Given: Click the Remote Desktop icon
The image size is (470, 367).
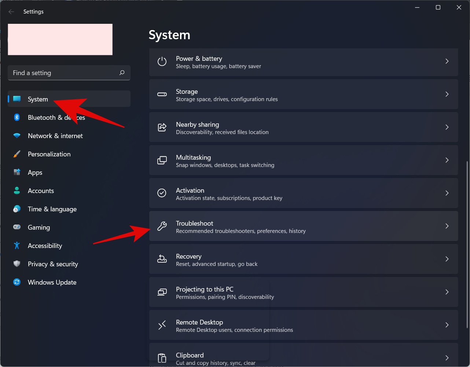Looking at the screenshot, I should coord(162,325).
